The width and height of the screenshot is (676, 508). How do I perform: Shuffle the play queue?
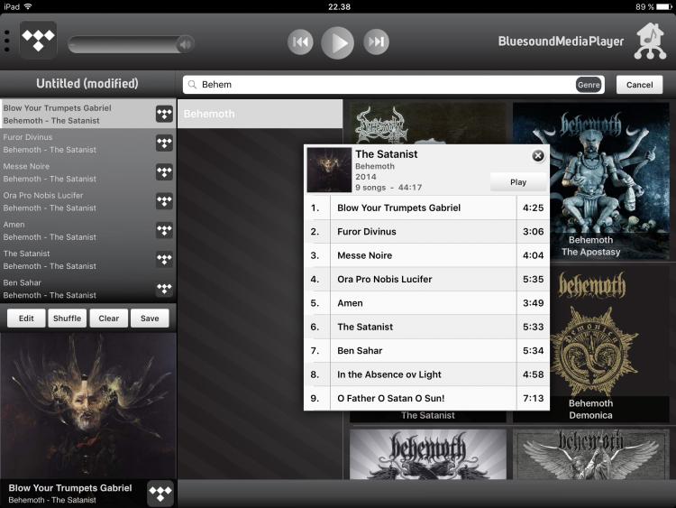[x=68, y=319]
